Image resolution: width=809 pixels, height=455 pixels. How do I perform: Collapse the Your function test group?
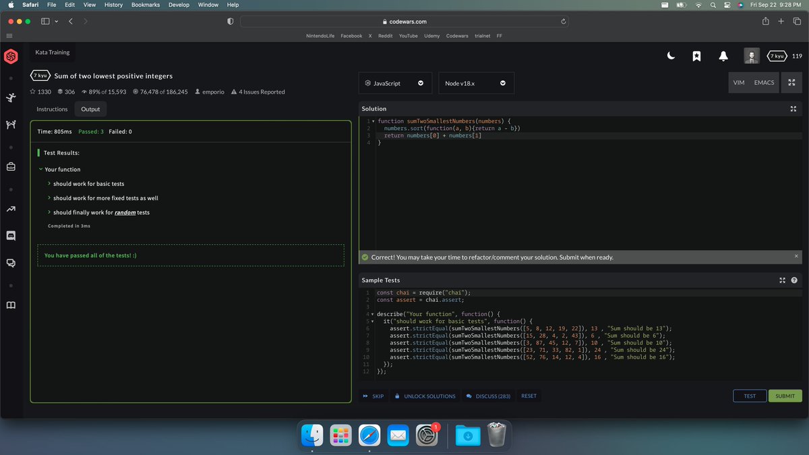(59, 169)
